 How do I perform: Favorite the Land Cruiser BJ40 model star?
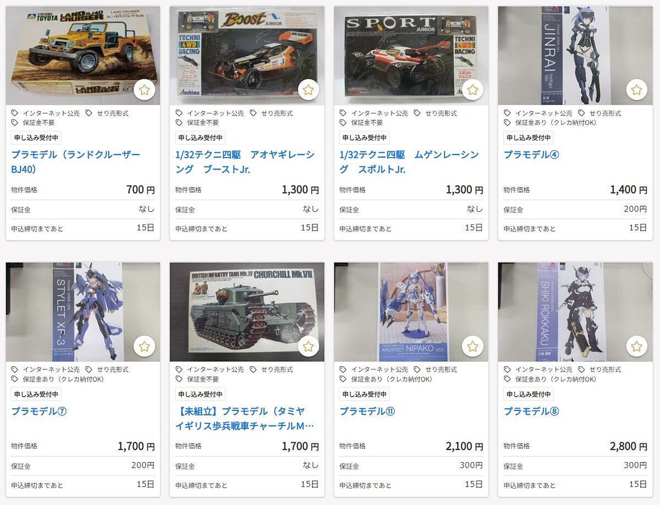point(144,90)
